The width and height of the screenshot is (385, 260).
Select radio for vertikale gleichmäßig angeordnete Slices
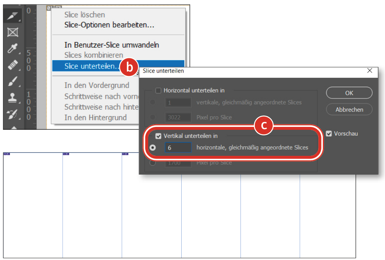coord(153,102)
